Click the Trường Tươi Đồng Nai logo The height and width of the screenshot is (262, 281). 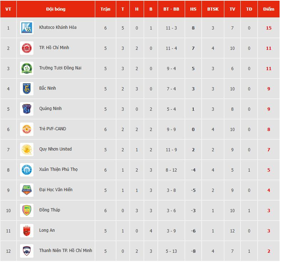click(x=27, y=68)
